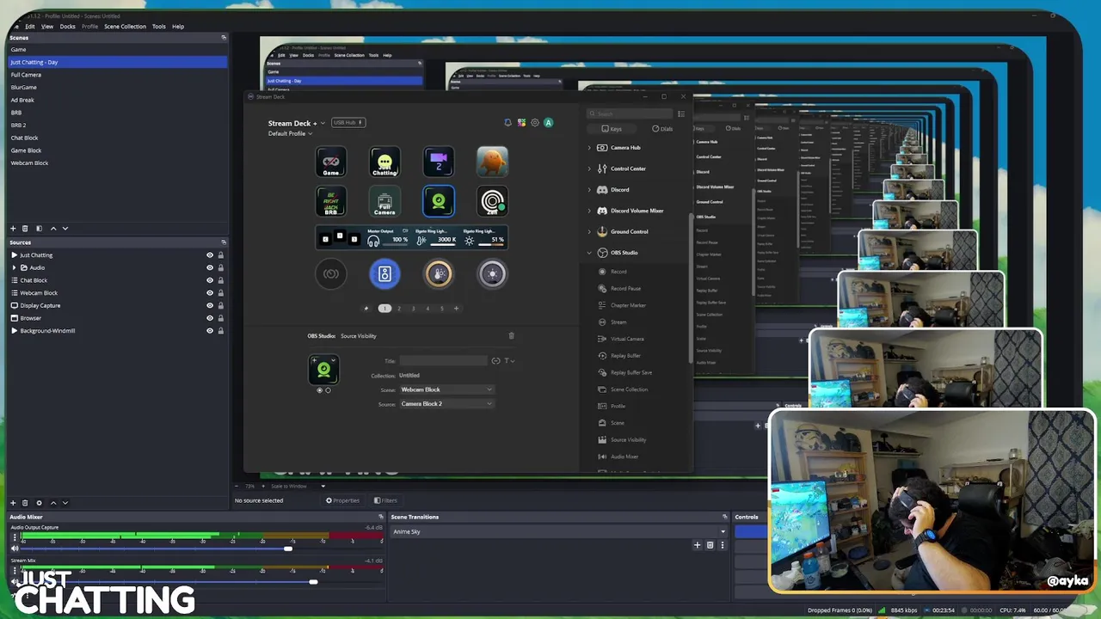Click the Stream Deck actions search field
Screen dimensions: 1101x619
click(630, 113)
